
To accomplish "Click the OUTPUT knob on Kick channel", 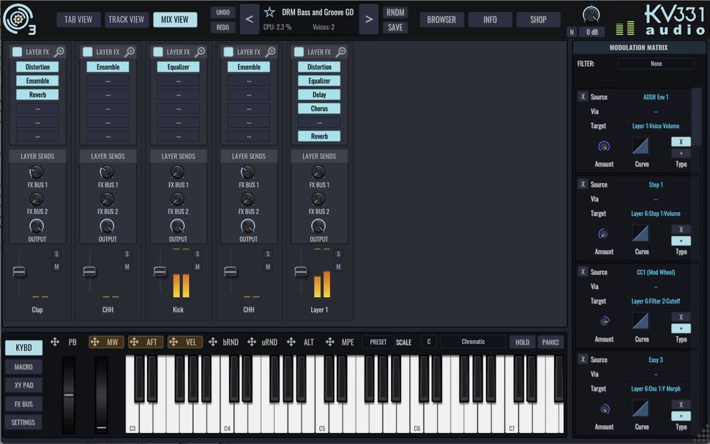I will click(177, 227).
